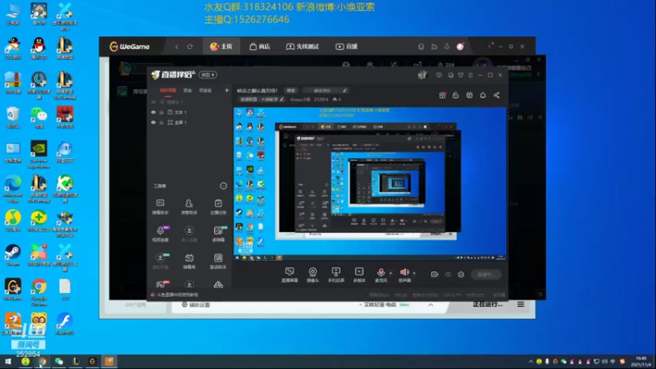The height and width of the screenshot is (369, 656).
Task: Open the microphone tool with purple badge
Action: 161,234
